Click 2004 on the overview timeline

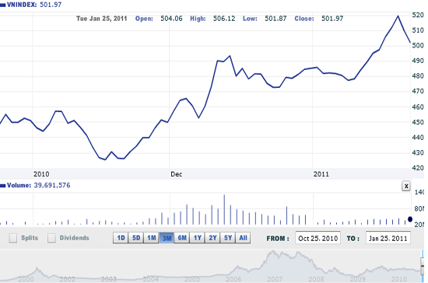(151, 279)
